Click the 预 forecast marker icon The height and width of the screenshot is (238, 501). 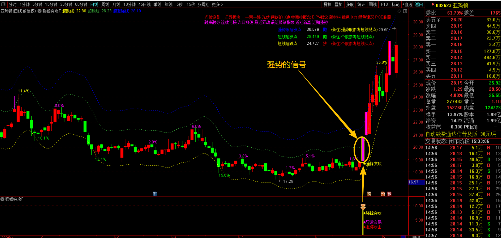(383, 194)
